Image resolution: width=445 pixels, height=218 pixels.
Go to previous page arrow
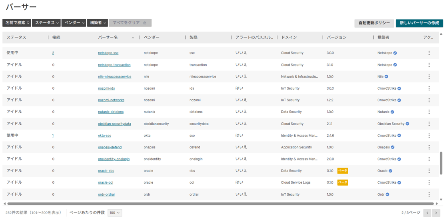[427, 213]
